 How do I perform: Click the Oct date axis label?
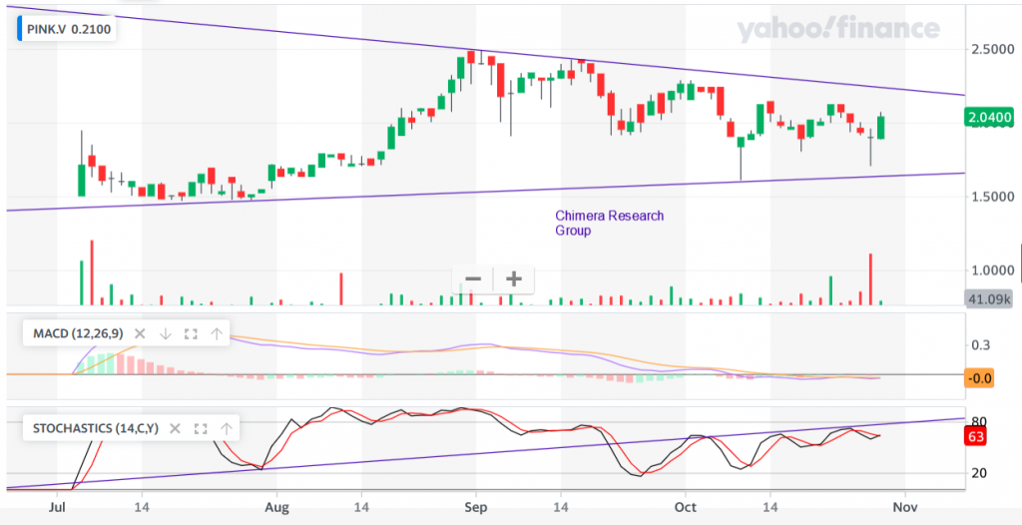pos(685,507)
